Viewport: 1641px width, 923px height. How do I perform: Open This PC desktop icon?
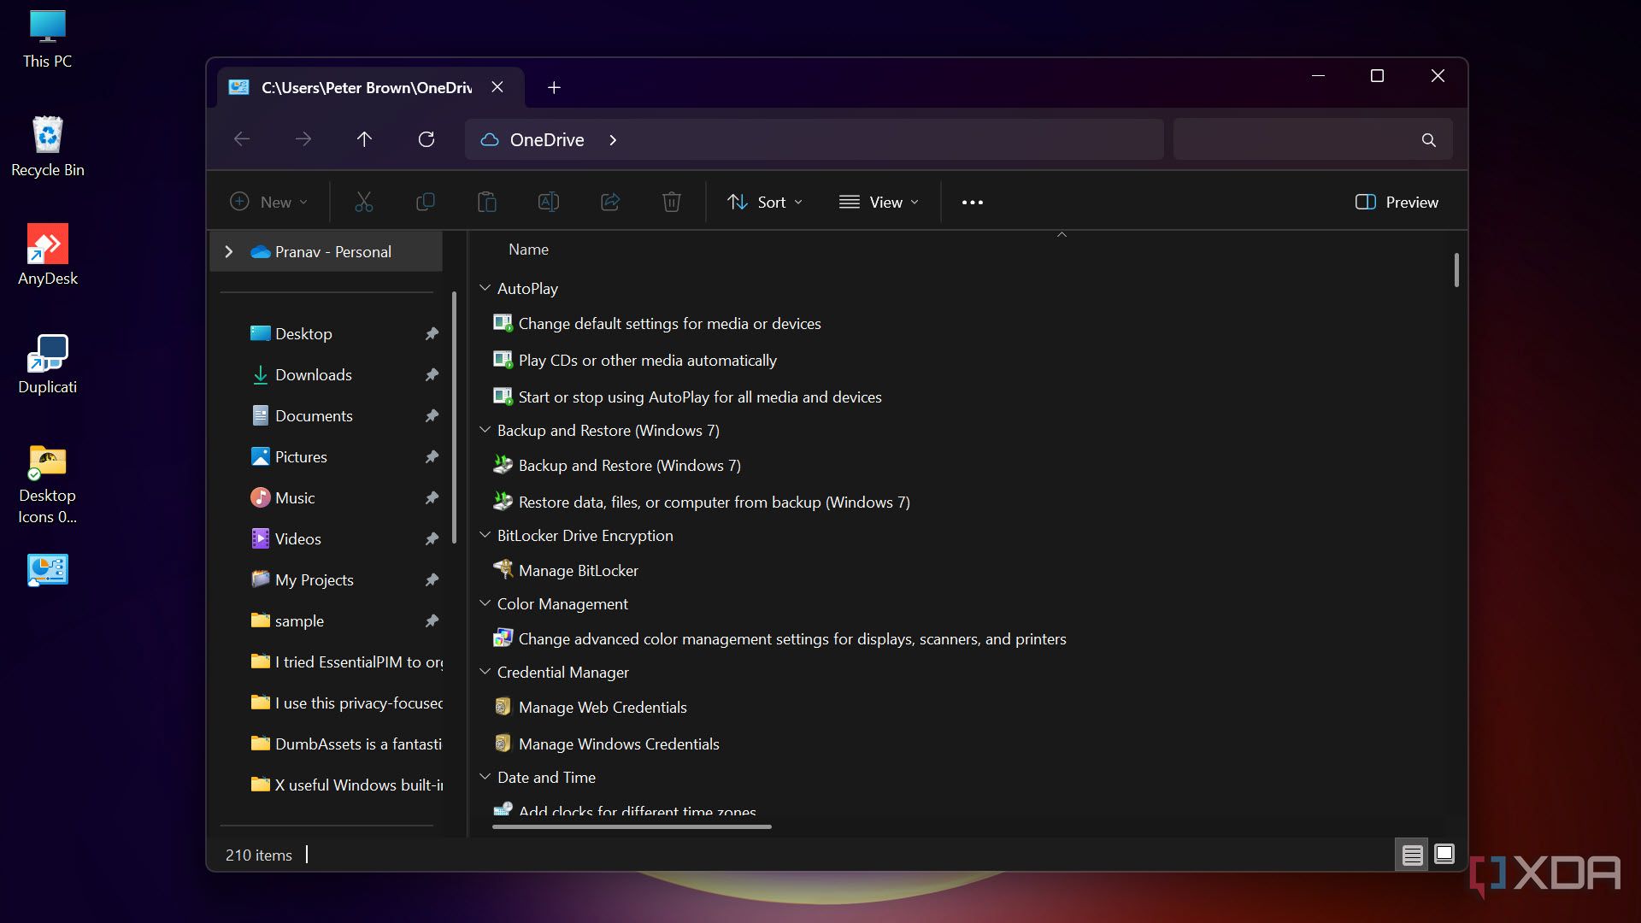[x=48, y=39]
